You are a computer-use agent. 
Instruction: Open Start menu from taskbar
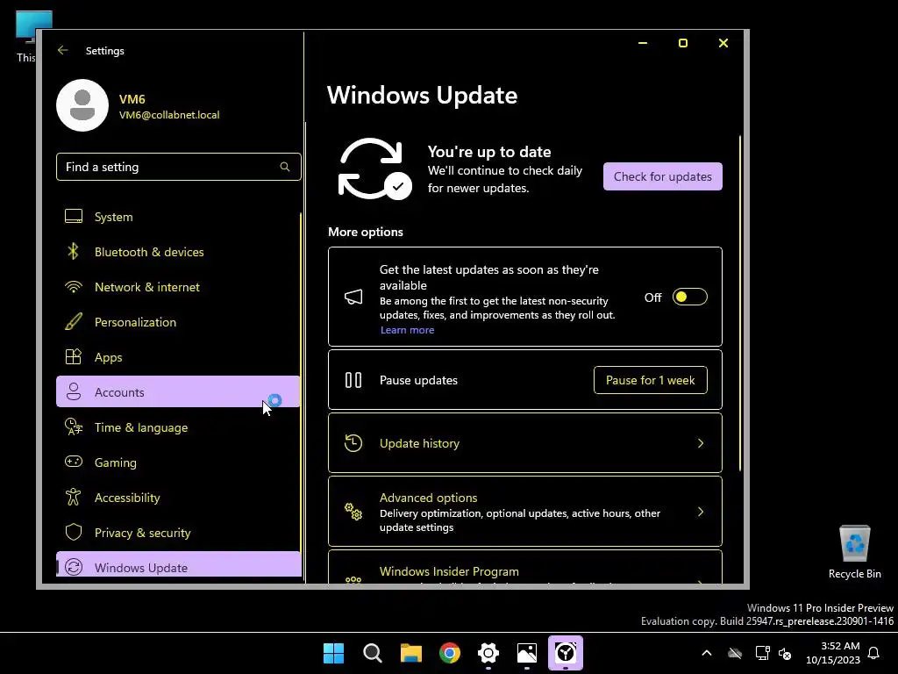pyautogui.click(x=333, y=653)
